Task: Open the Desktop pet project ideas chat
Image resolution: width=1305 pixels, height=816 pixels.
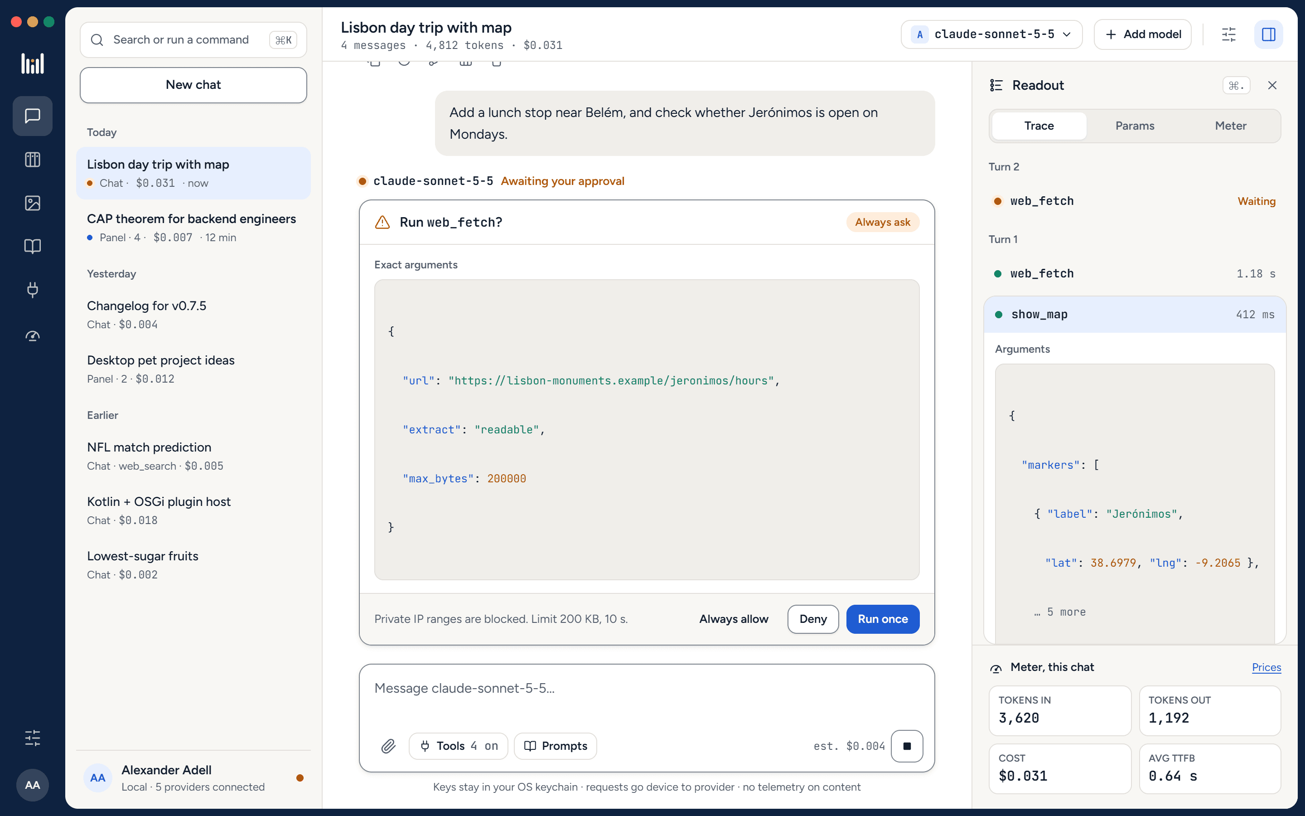Action: (193, 369)
